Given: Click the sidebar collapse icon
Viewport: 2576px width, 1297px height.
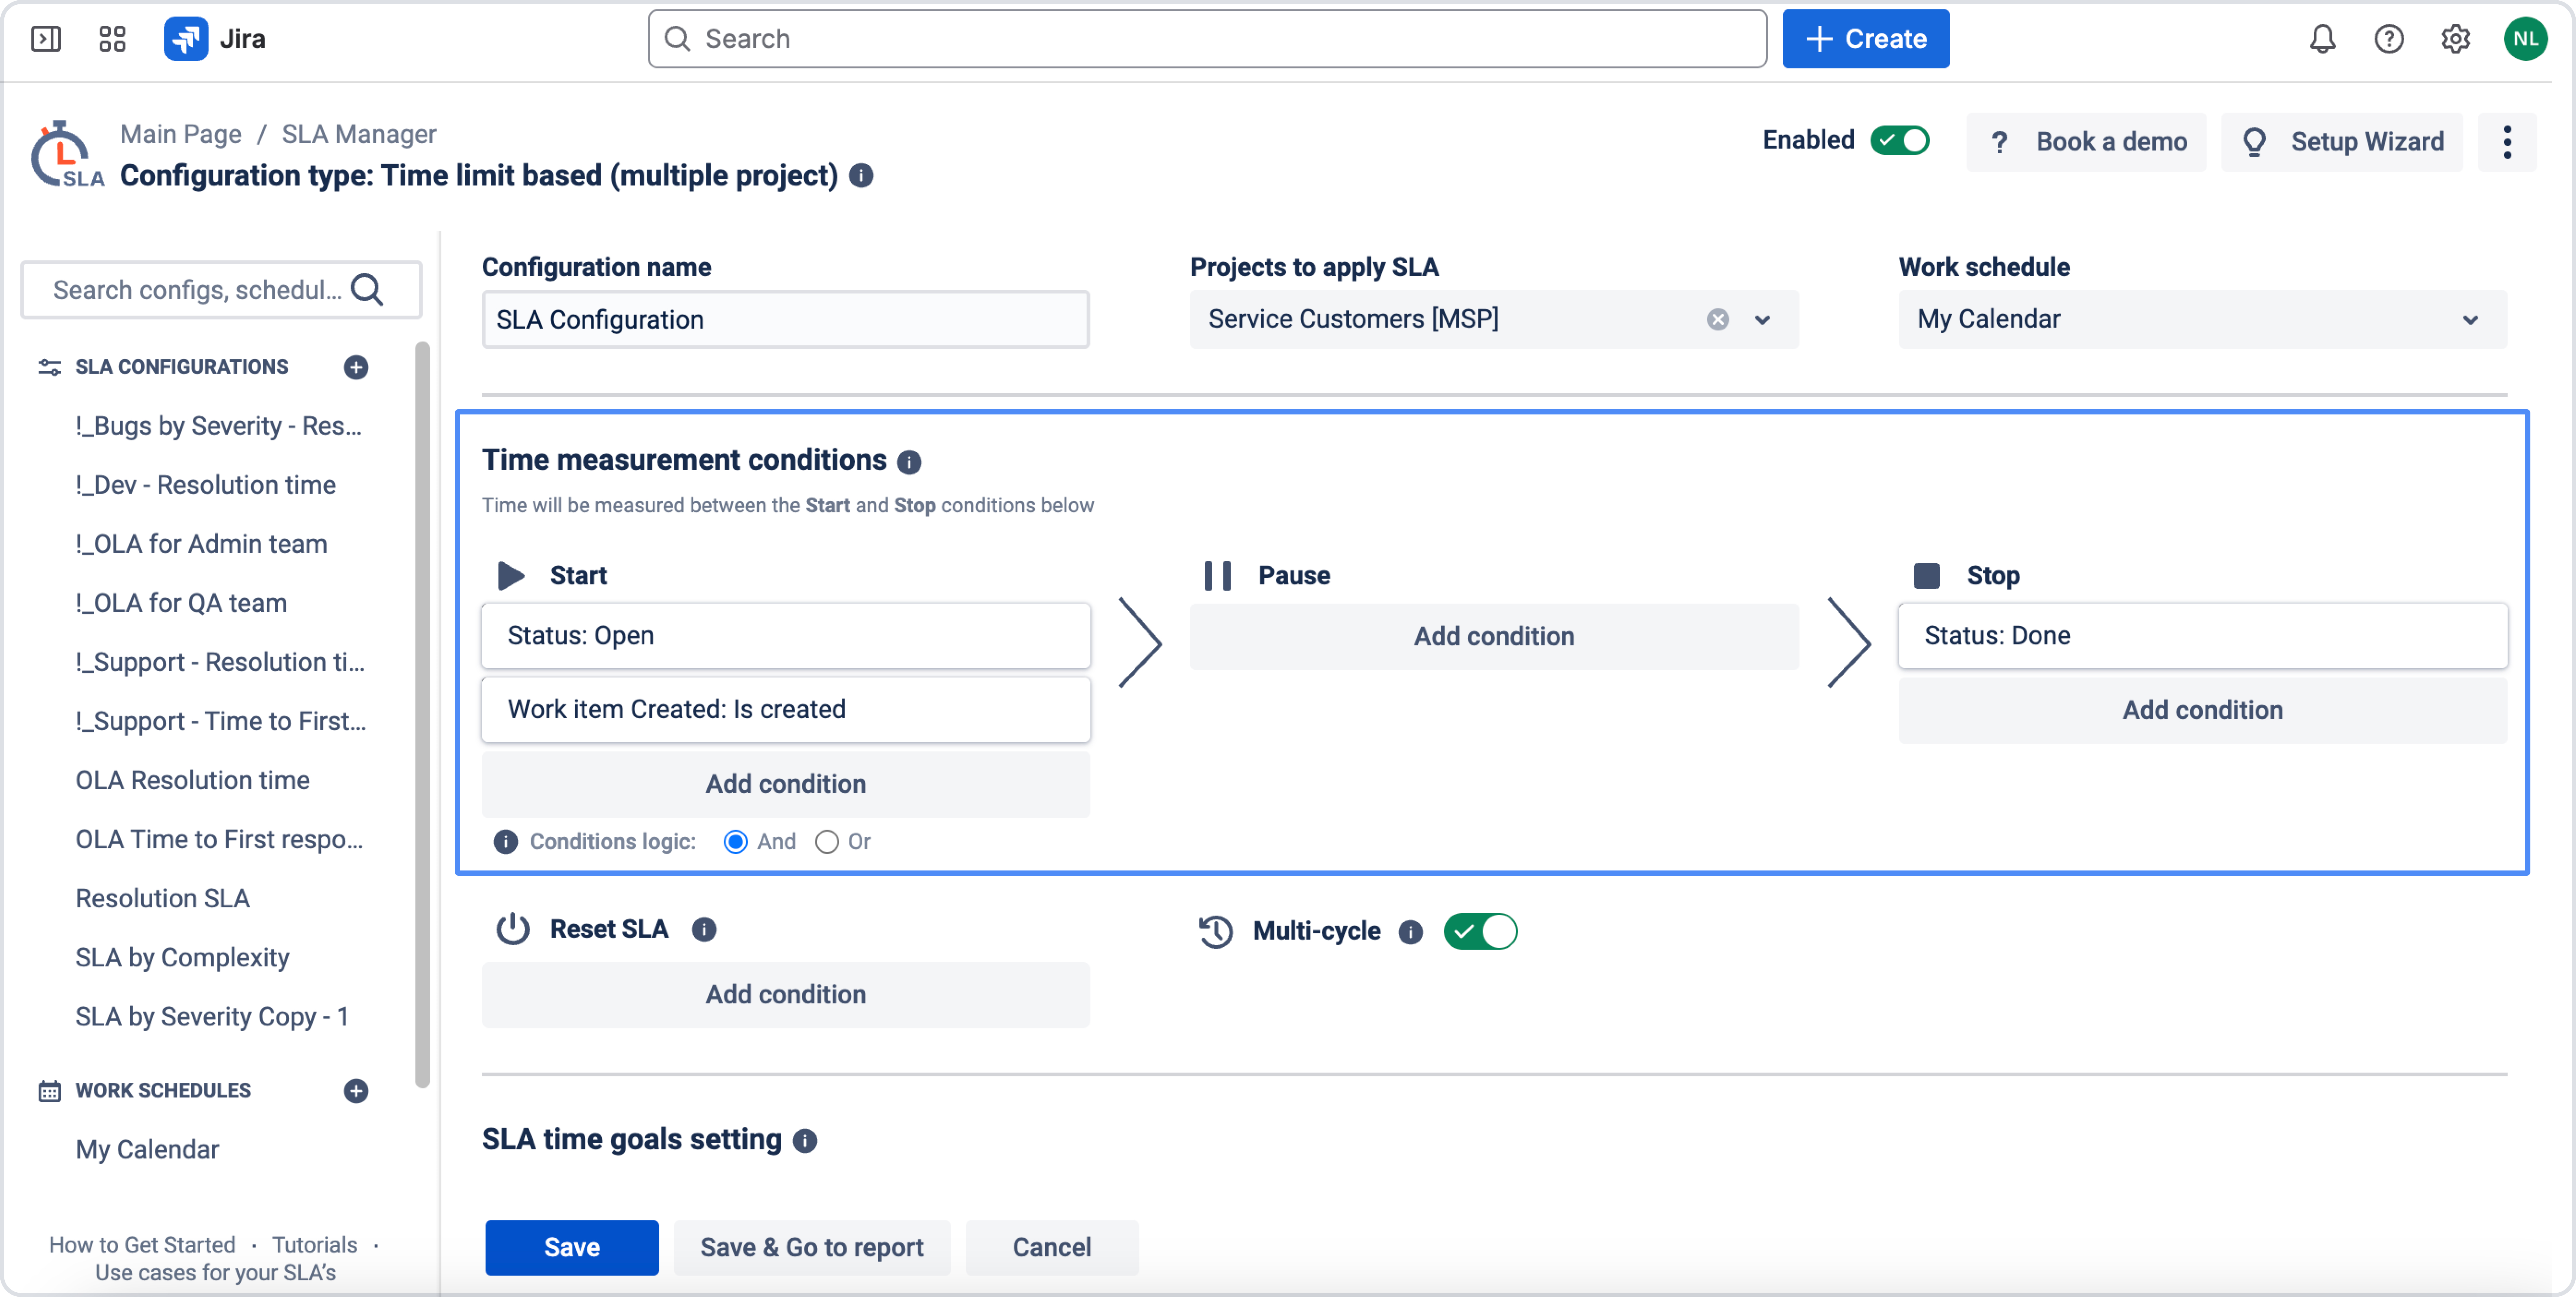Looking at the screenshot, I should pyautogui.click(x=46, y=39).
